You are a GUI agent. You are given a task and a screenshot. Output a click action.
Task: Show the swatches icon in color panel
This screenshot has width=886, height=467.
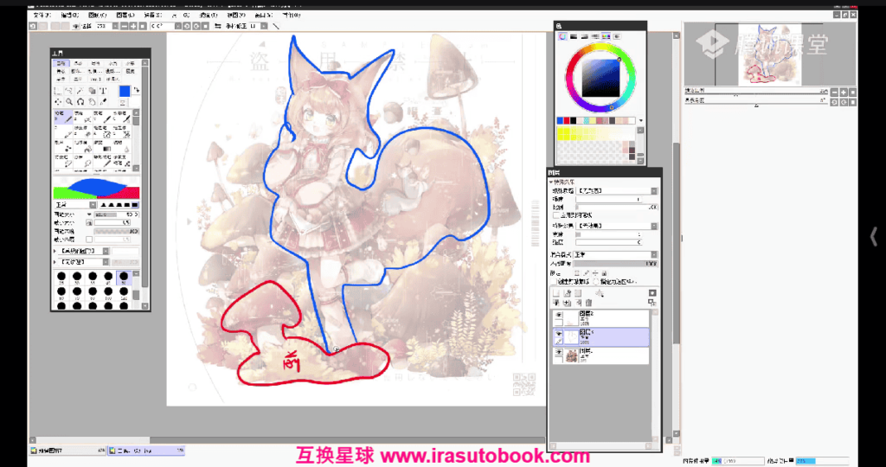(607, 36)
